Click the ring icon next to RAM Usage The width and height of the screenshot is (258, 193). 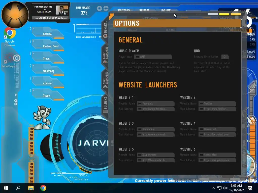click(x=99, y=8)
